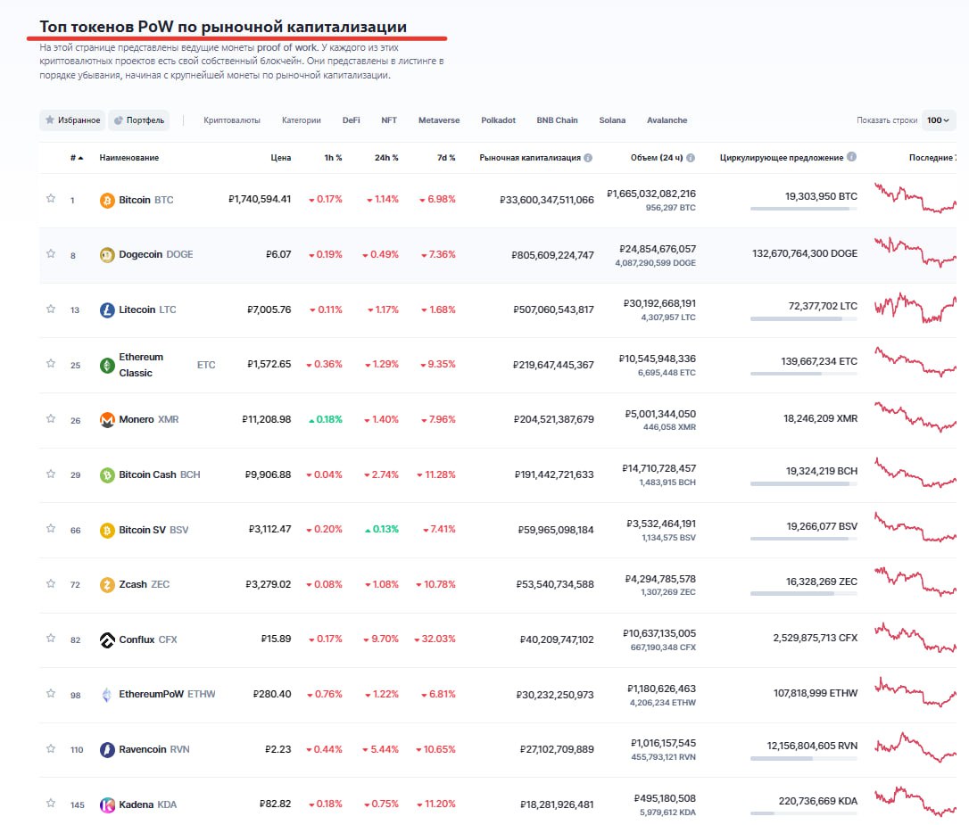
Task: Click the Monero logo icon
Action: [x=107, y=419]
